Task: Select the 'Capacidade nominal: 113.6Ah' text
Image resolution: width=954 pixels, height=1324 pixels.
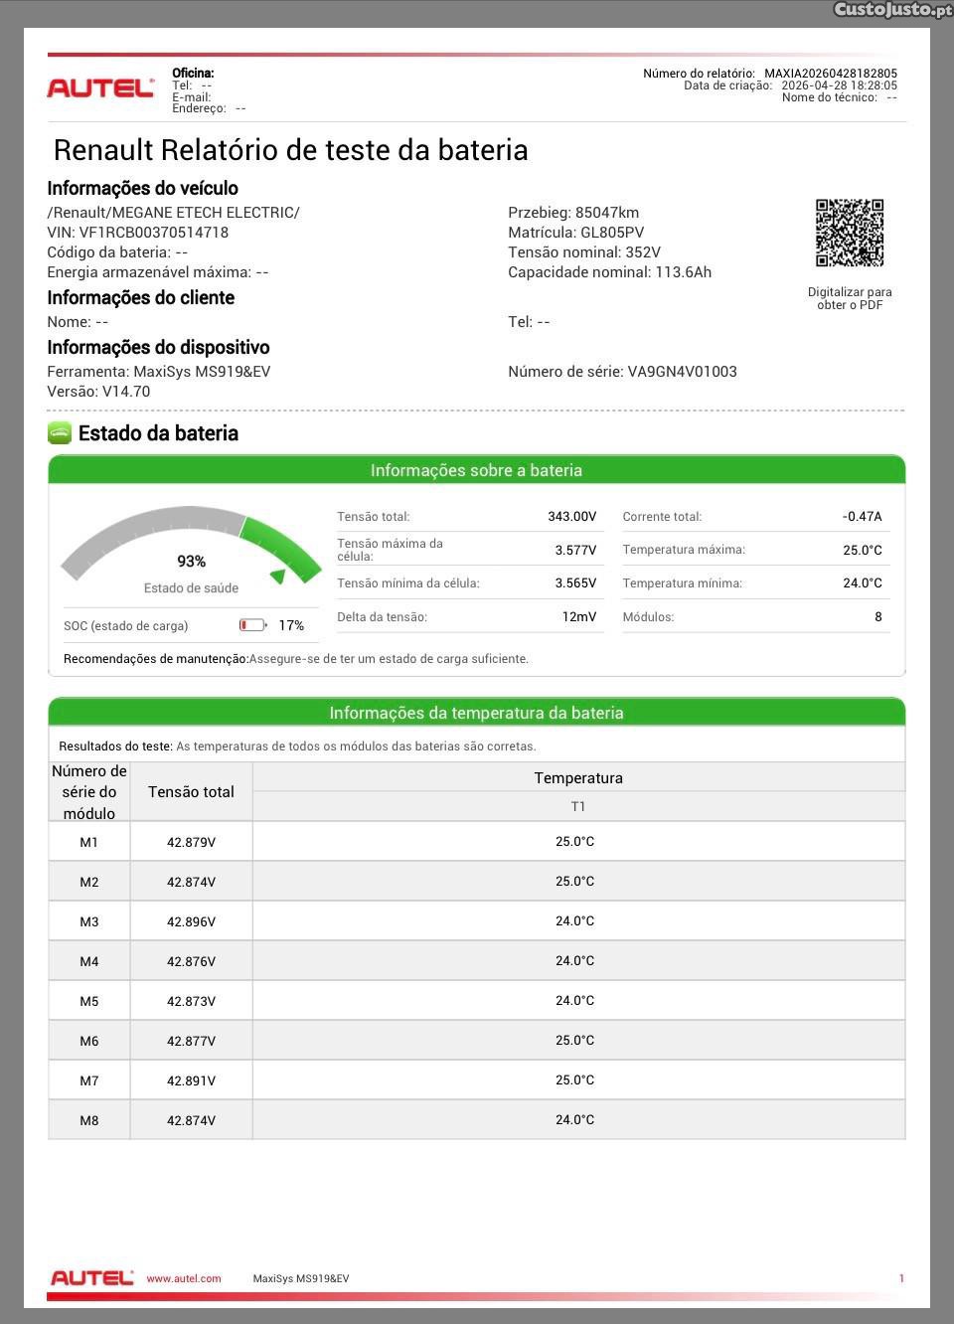Action: [x=610, y=272]
